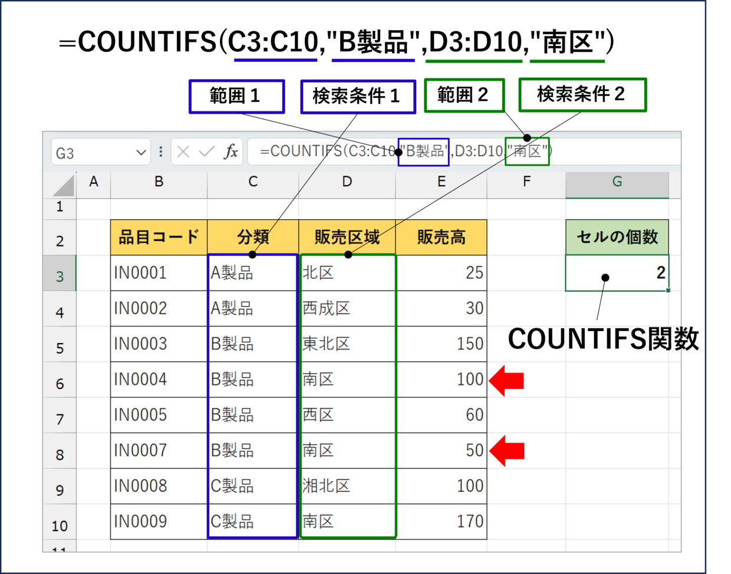Click cell IN0005
This screenshot has width=731, height=574.
point(159,415)
